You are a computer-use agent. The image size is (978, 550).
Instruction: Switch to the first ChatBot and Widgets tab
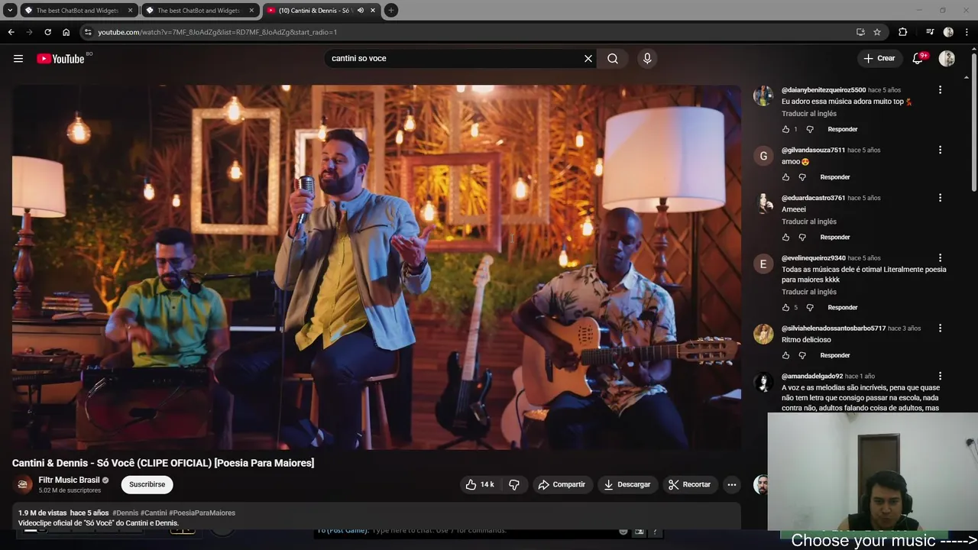pos(78,11)
